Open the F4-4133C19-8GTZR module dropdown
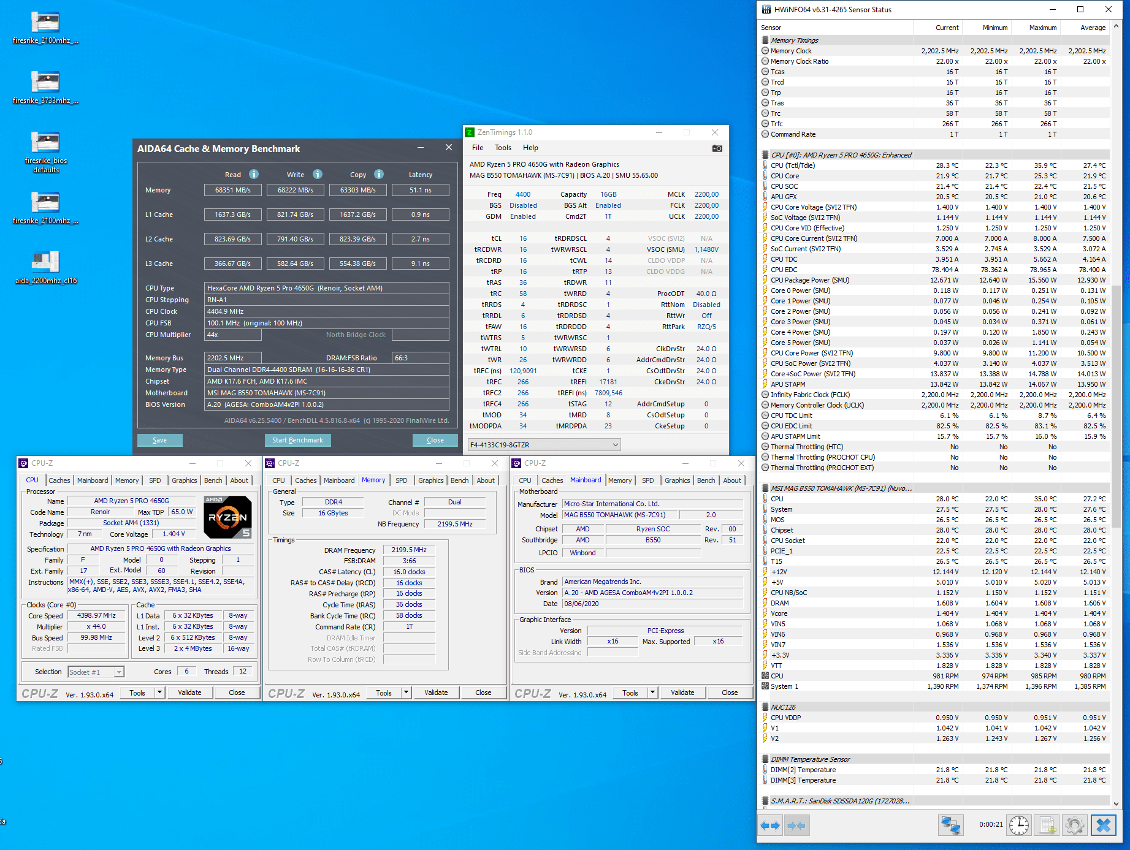Image resolution: width=1130 pixels, height=850 pixels. [544, 445]
